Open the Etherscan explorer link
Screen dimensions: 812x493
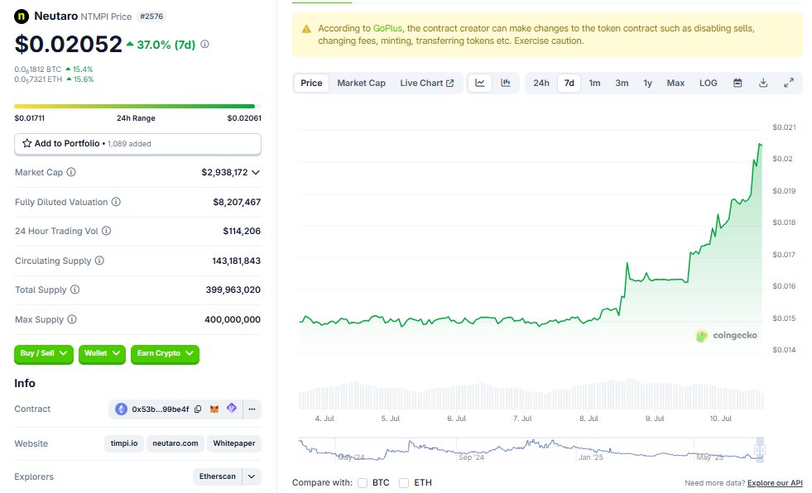coord(218,476)
